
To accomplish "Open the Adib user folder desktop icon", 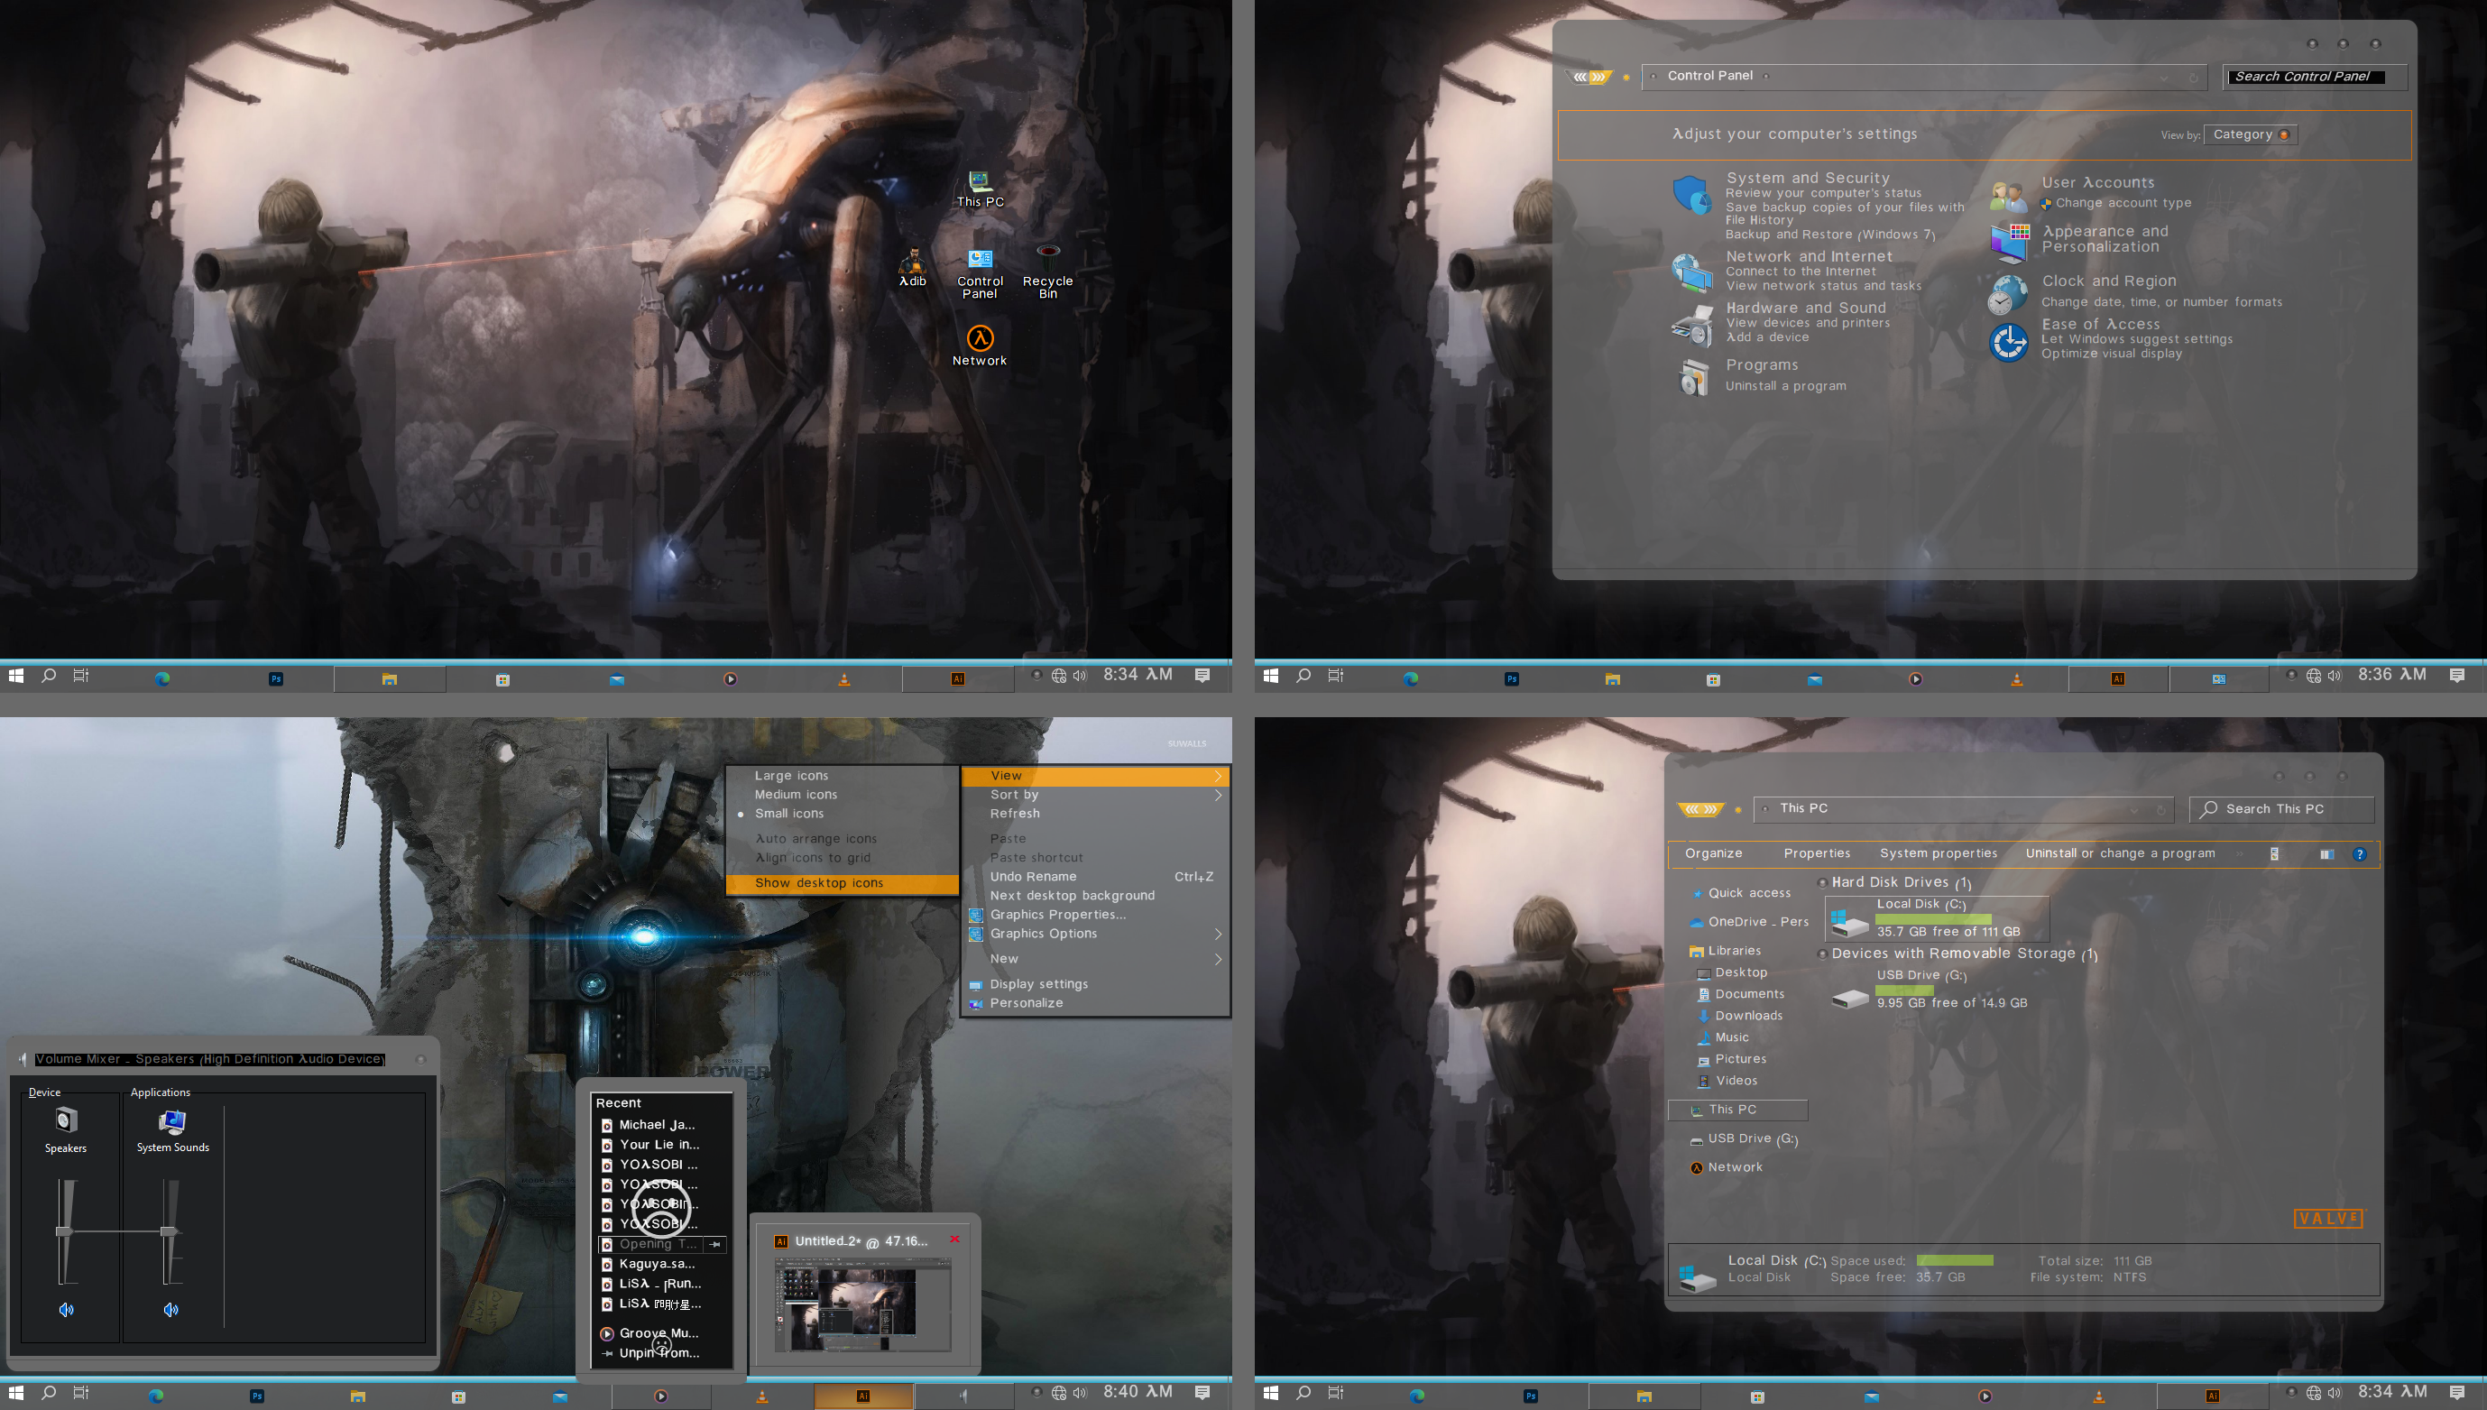I will point(912,267).
